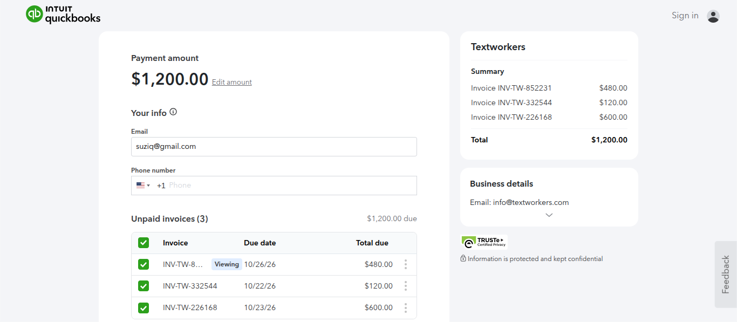Screen dimensions: 737x322
Task: Click INV-TW-332544 in the invoice table
Action: (190, 286)
